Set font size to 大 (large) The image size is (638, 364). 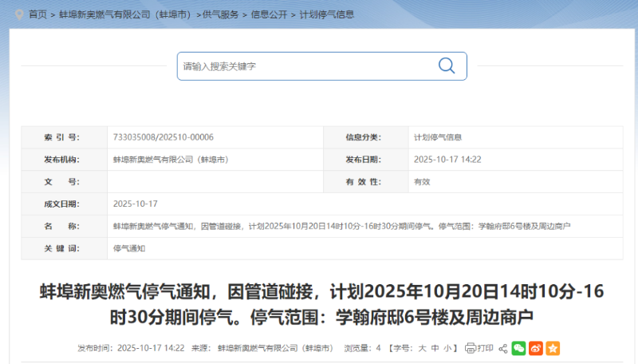coord(421,348)
